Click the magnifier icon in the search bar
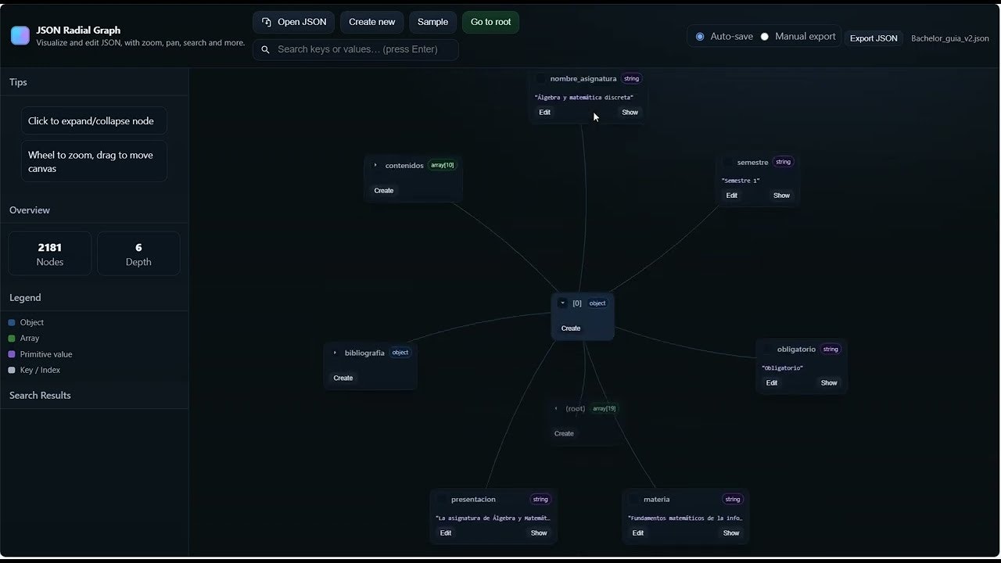1001x563 pixels. 265,49
